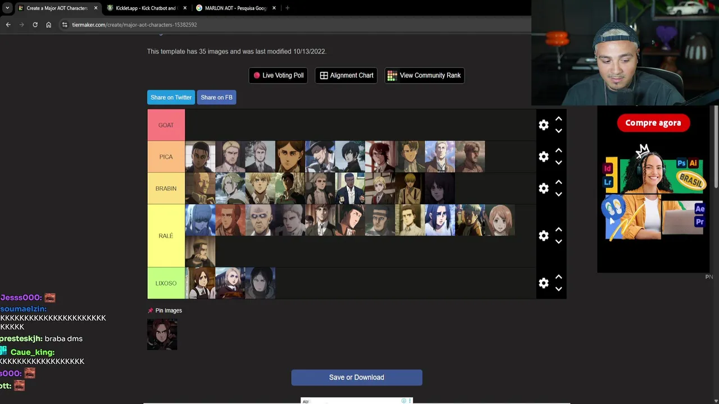The width and height of the screenshot is (719, 404).
Task: Open settings gear for BRABIN tier row
Action: [x=543, y=189]
